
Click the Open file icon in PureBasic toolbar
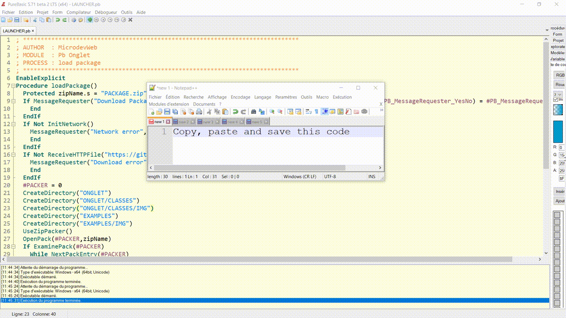pos(10,20)
